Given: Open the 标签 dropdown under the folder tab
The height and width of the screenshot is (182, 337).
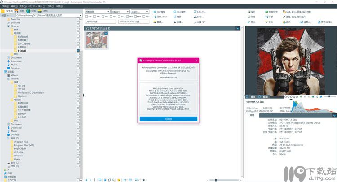Looking at the screenshot, I should (5, 15).
